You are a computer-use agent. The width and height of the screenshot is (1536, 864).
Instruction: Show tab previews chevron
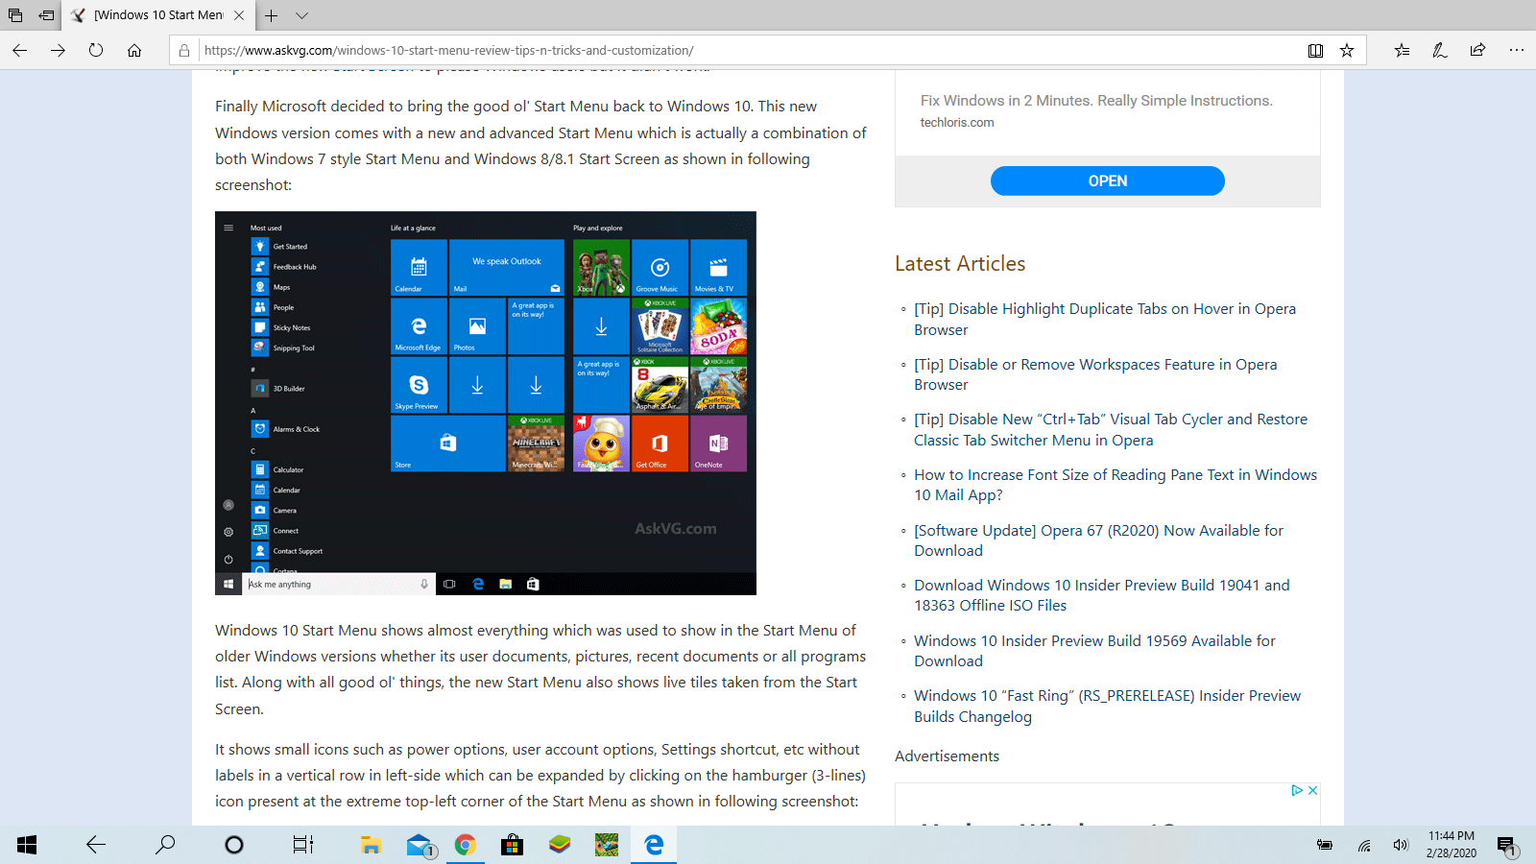[301, 15]
